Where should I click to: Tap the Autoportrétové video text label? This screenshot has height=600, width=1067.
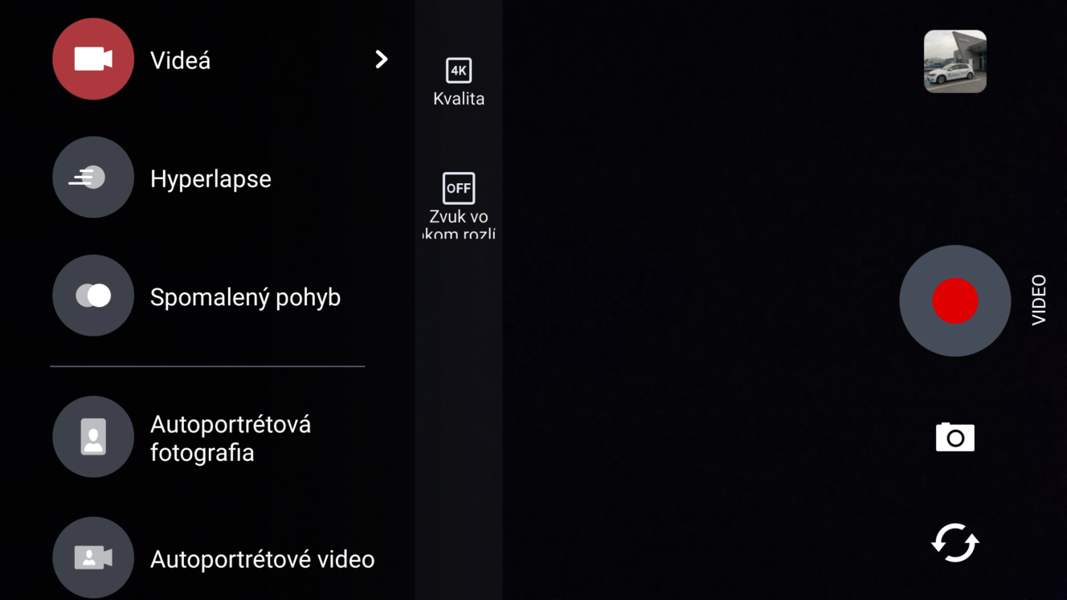[x=263, y=559]
